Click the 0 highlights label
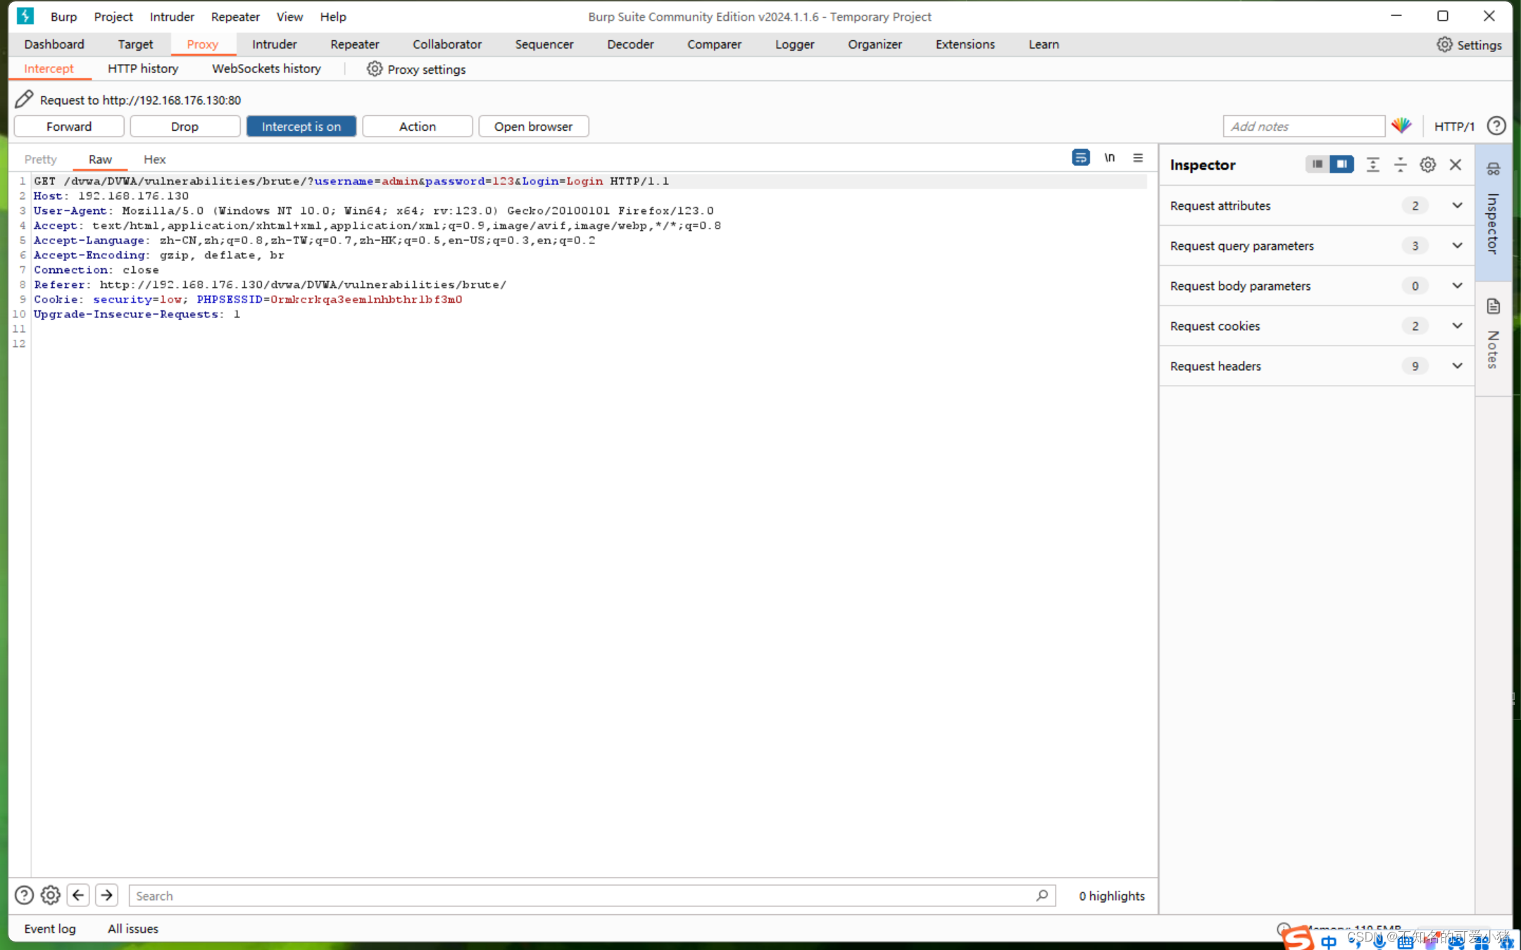Viewport: 1521px width, 950px height. (1112, 895)
